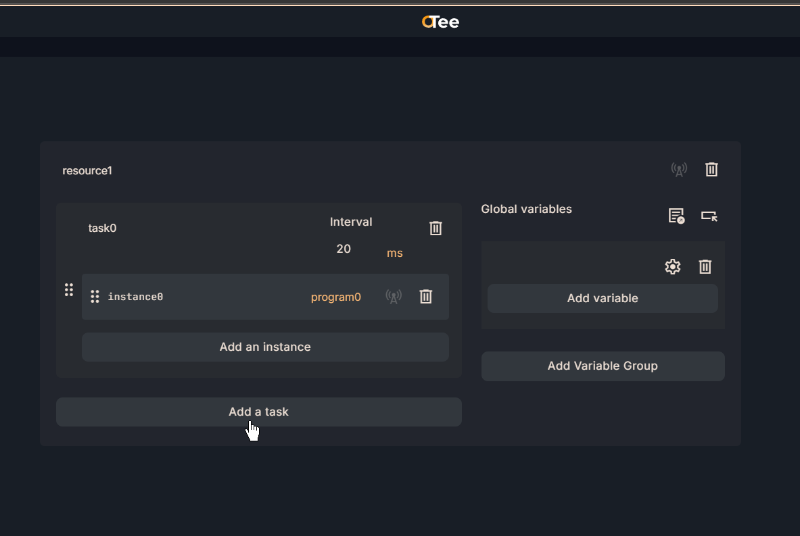Click the Add Variable Group button
This screenshot has height=536, width=800.
pyautogui.click(x=603, y=366)
